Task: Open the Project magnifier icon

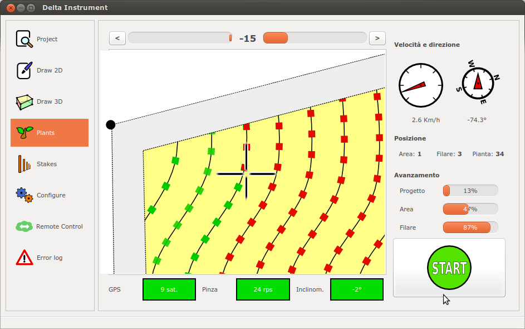Action: (x=24, y=39)
